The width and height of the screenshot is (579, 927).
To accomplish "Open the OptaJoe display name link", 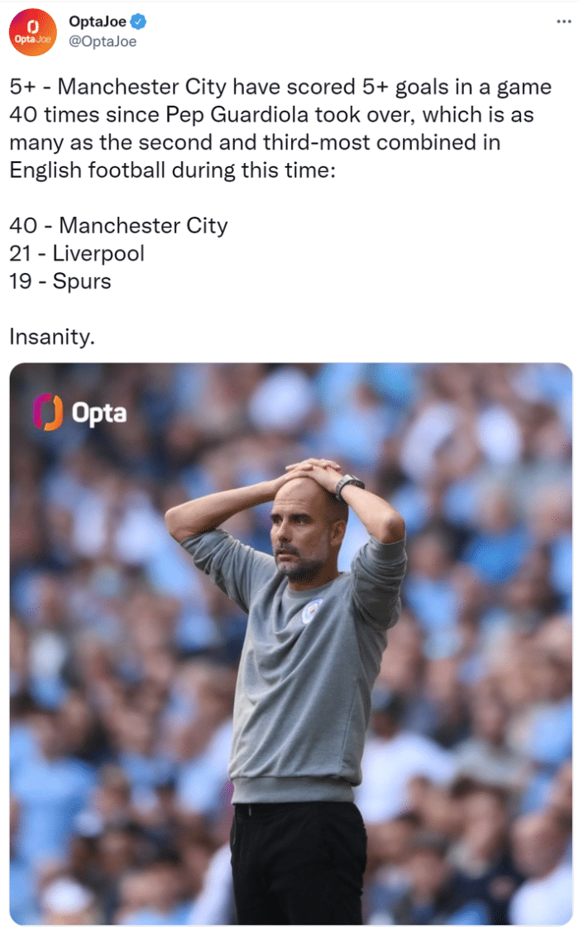I will [98, 22].
